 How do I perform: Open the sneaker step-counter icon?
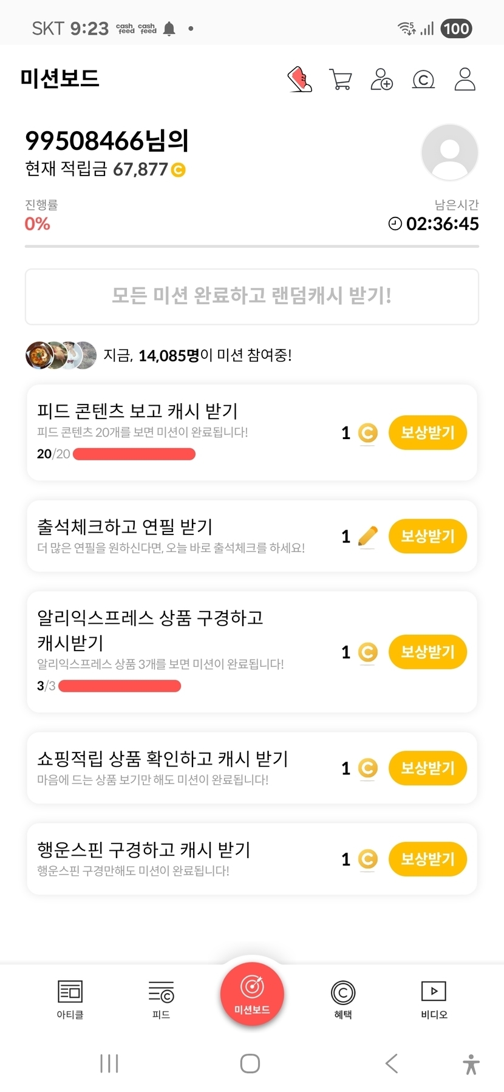[299, 80]
